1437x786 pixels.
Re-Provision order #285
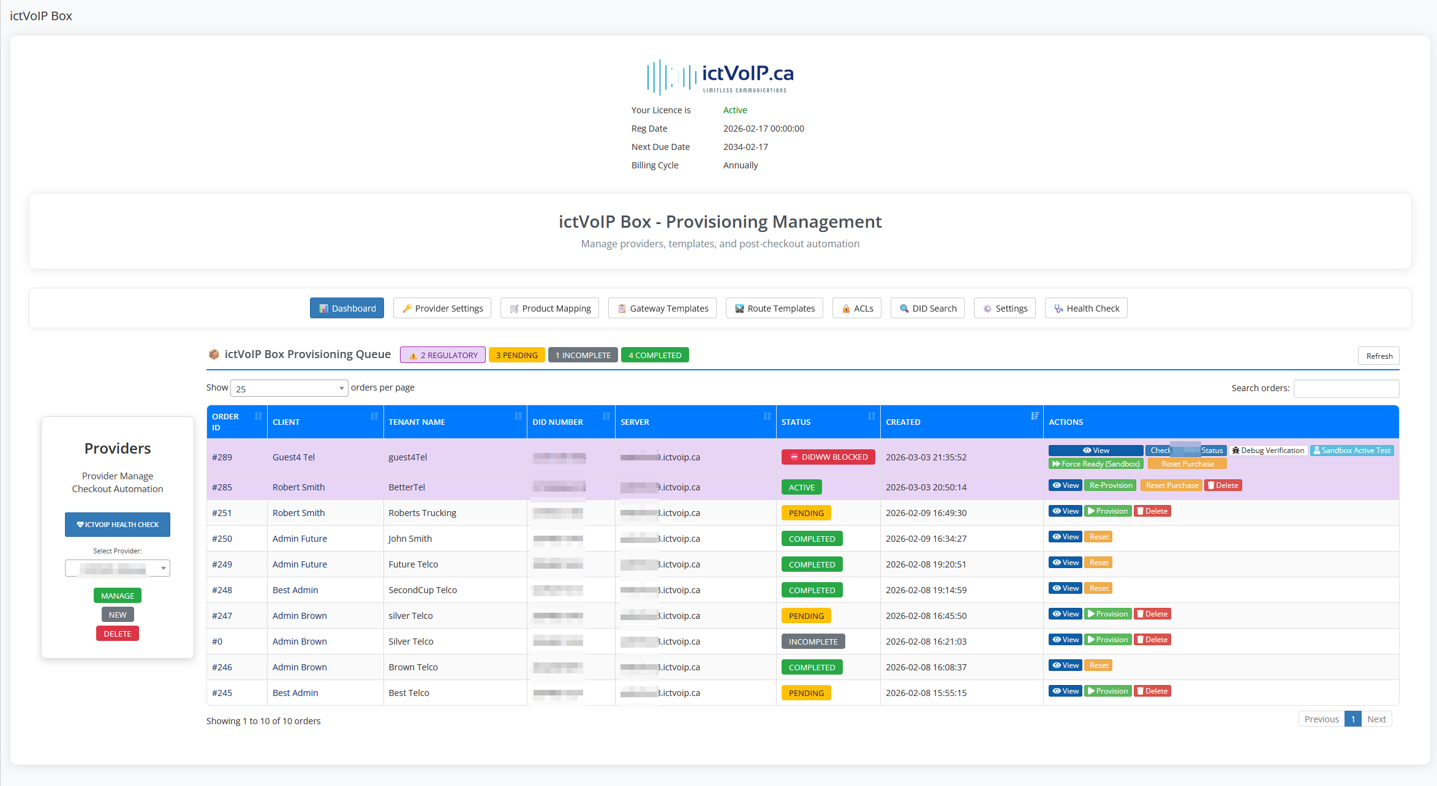click(1111, 485)
